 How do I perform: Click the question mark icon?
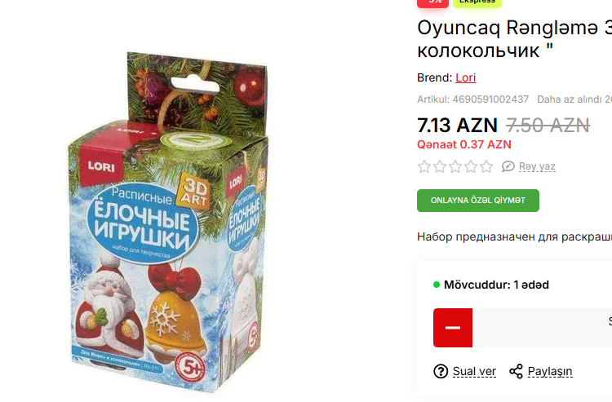coord(441,371)
